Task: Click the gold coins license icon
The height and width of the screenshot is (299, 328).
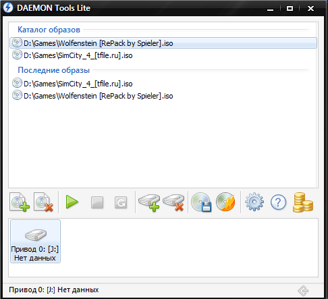Action: tap(303, 202)
